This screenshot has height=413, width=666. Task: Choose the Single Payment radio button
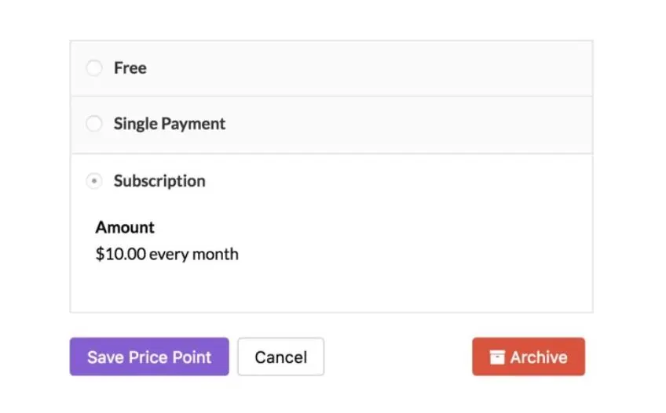94,124
